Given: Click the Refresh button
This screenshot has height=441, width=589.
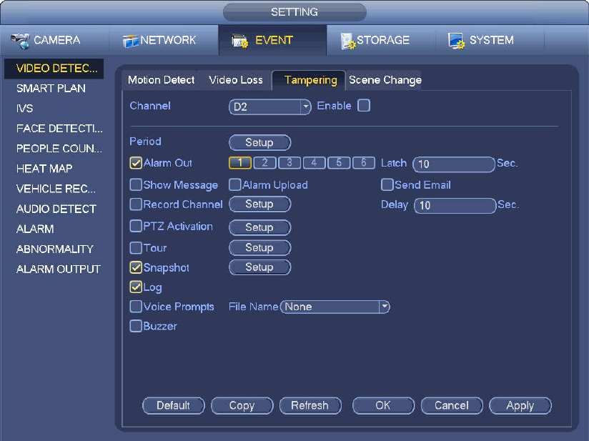Looking at the screenshot, I should coord(310,406).
